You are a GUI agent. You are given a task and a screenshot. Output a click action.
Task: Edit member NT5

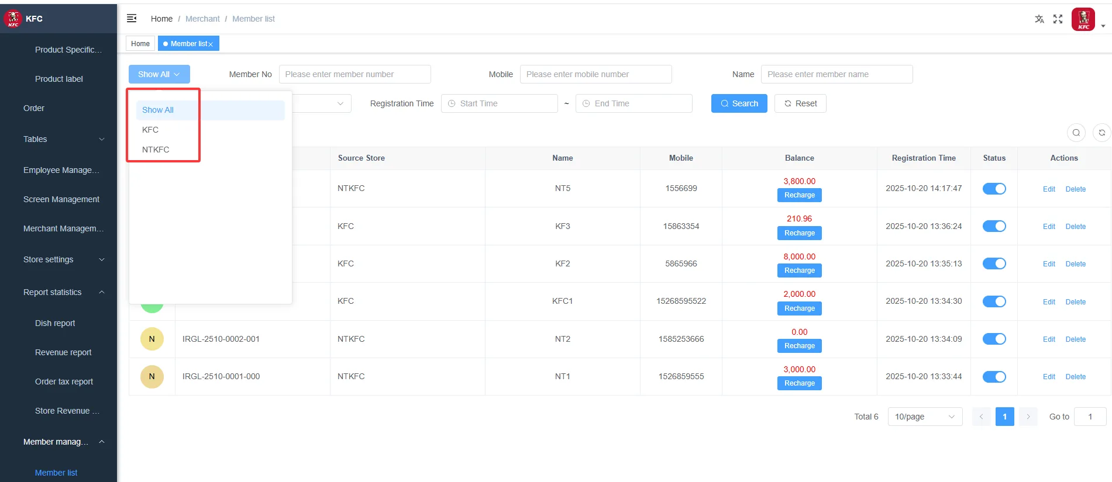tap(1049, 189)
